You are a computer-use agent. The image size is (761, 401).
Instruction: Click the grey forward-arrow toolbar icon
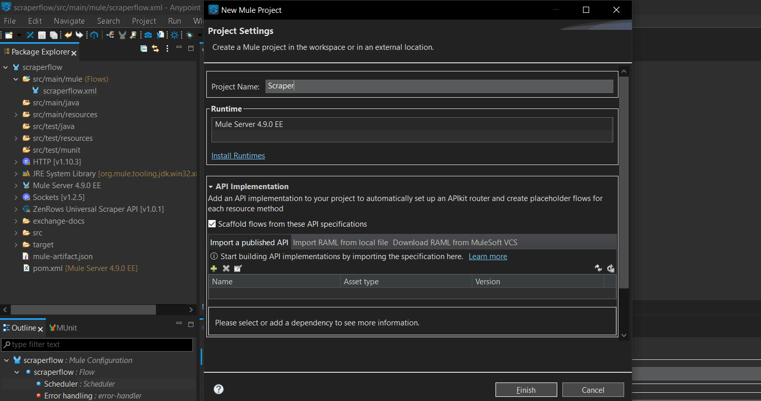(79, 35)
